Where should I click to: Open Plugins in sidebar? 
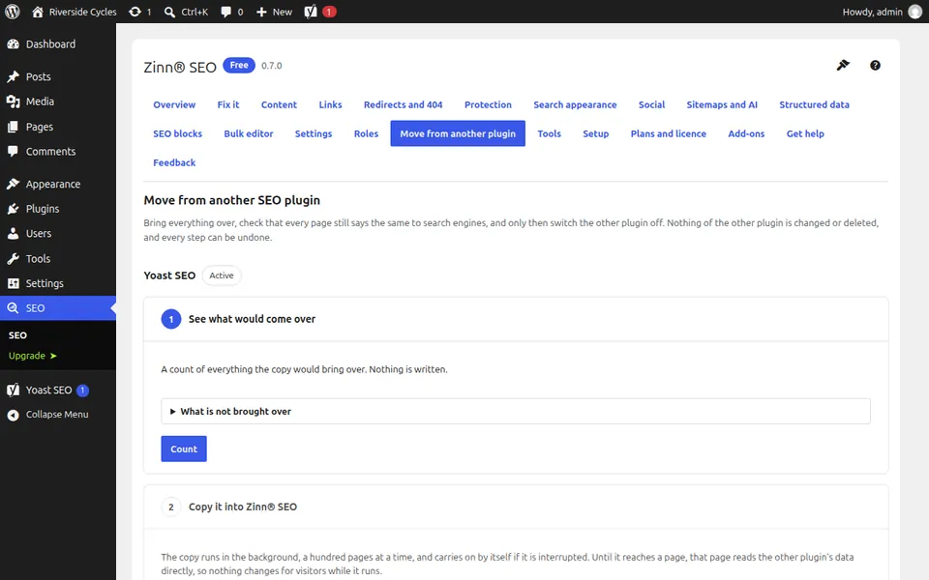(58, 209)
